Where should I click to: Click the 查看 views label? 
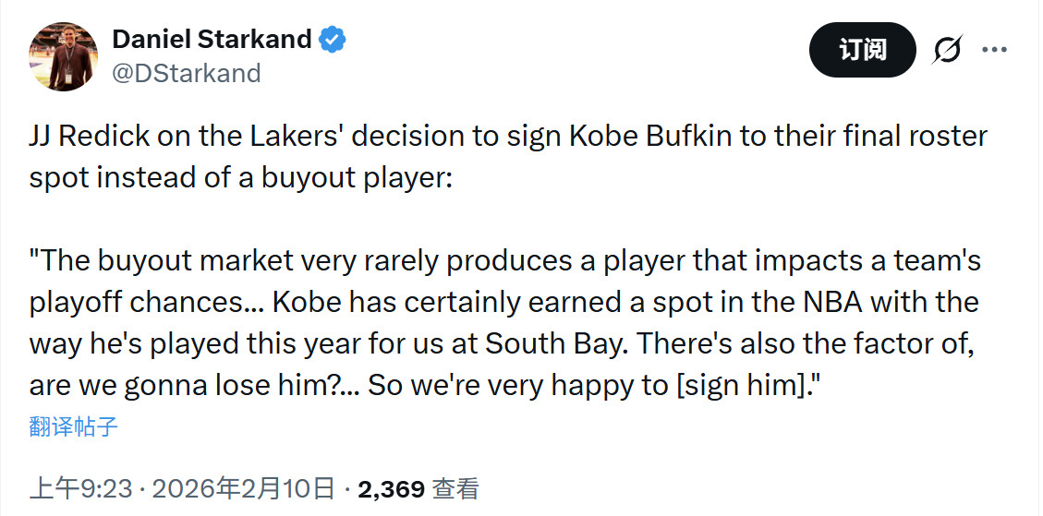pos(456,488)
